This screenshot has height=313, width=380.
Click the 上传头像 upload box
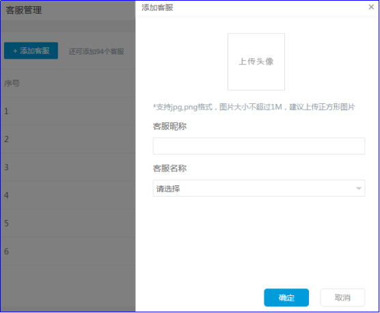[256, 62]
